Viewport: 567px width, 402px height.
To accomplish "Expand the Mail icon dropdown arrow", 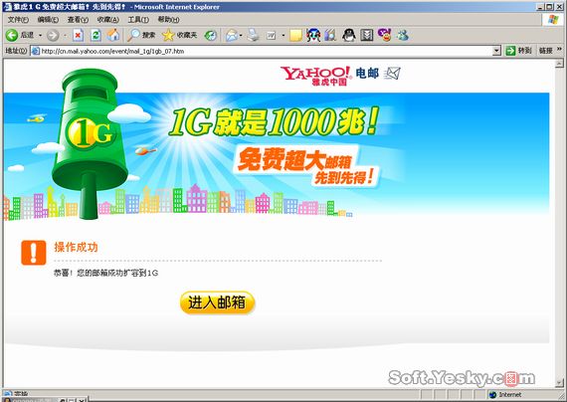I will (x=241, y=36).
